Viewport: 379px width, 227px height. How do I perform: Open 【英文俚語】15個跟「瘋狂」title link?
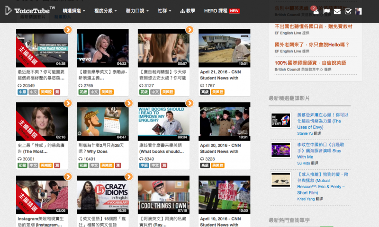(101, 222)
